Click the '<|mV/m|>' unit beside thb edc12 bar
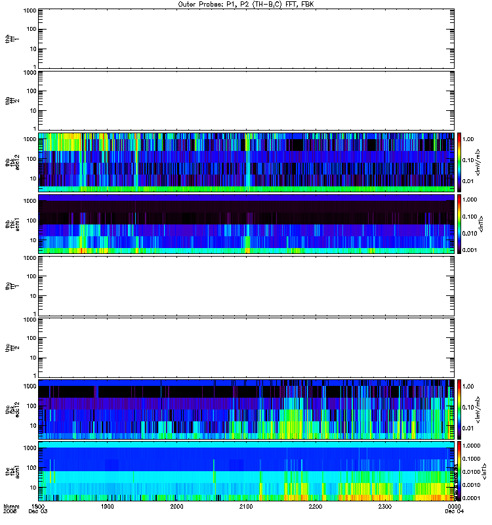492x525 pixels. click(478, 162)
